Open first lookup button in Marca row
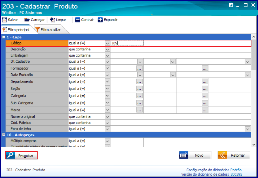 [139, 110]
